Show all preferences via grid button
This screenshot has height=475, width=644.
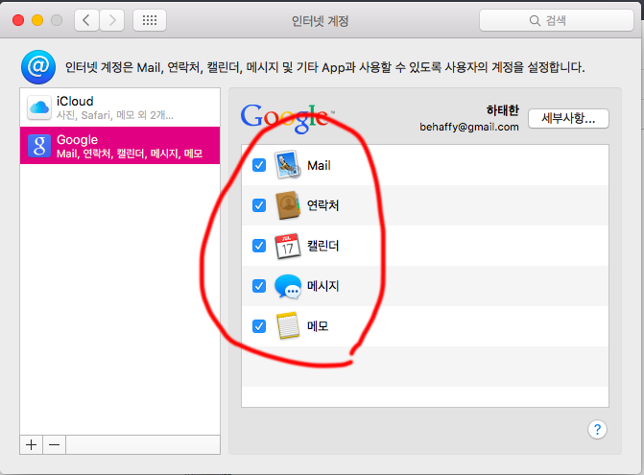[150, 20]
